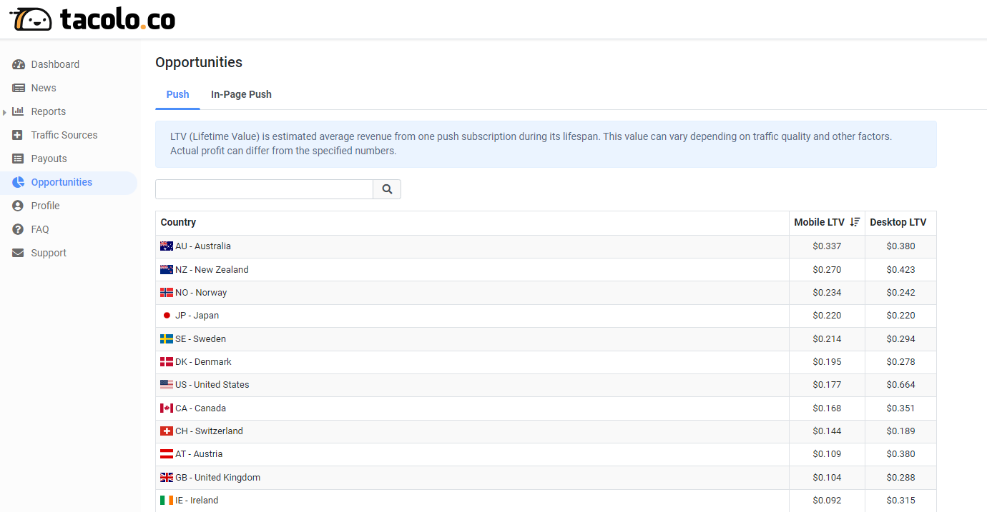Screen dimensions: 987x512
Task: Click the News sidebar icon
Action: coord(19,88)
